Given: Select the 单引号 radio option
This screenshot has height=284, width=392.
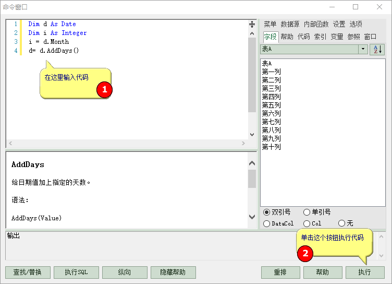Looking at the screenshot, I should tap(307, 212).
